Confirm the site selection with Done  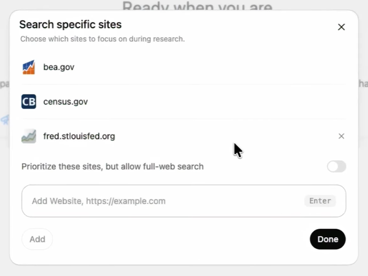point(328,239)
